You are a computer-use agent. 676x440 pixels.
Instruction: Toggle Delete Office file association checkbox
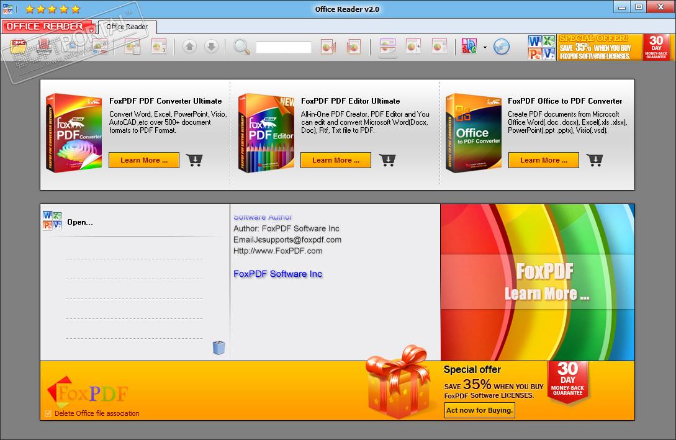[48, 414]
